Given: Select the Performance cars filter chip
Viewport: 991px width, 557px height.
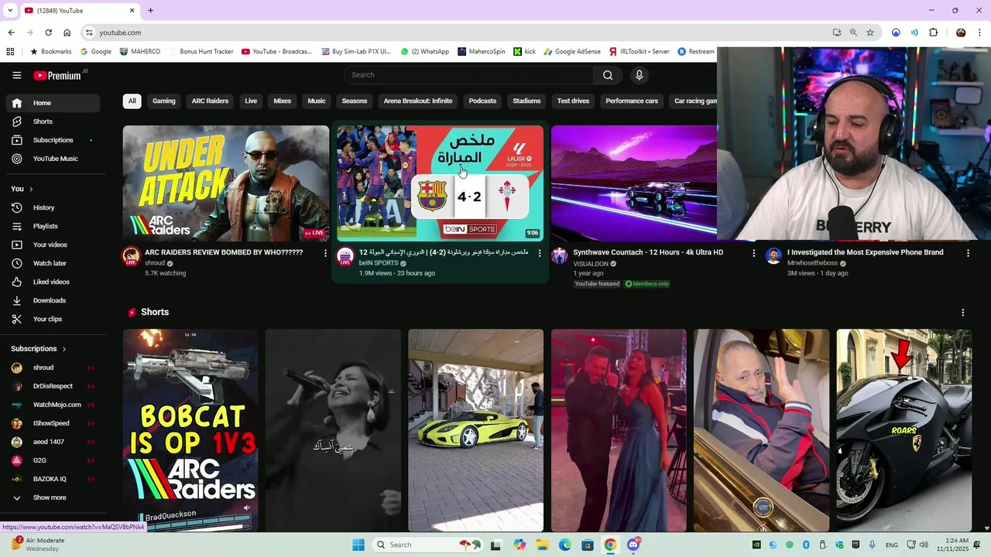Looking at the screenshot, I should pyautogui.click(x=632, y=101).
